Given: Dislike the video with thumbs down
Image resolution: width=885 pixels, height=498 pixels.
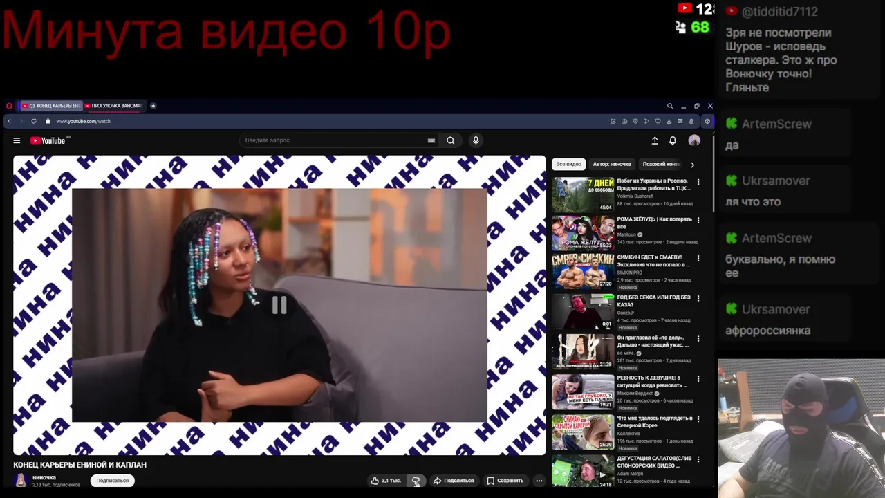Looking at the screenshot, I should tap(416, 481).
